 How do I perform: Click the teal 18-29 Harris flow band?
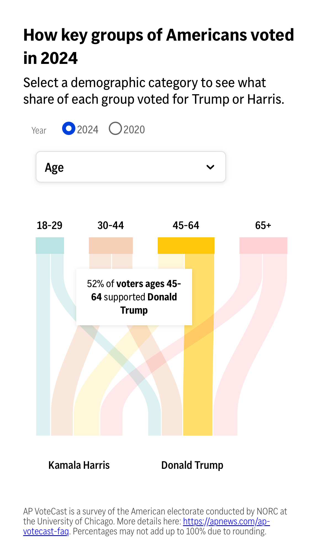(43, 360)
